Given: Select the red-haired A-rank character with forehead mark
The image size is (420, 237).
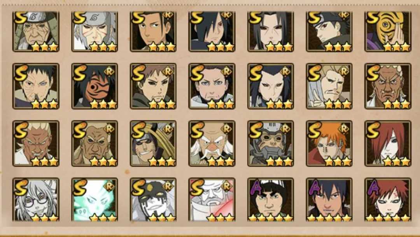Looking at the screenshot, I should click(388, 200).
